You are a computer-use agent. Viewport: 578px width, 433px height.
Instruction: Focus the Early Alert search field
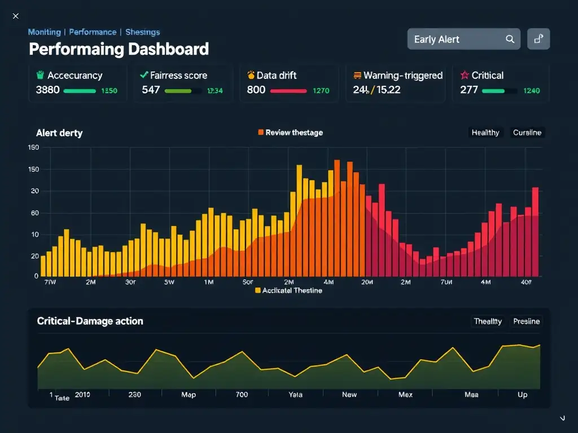pyautogui.click(x=464, y=39)
